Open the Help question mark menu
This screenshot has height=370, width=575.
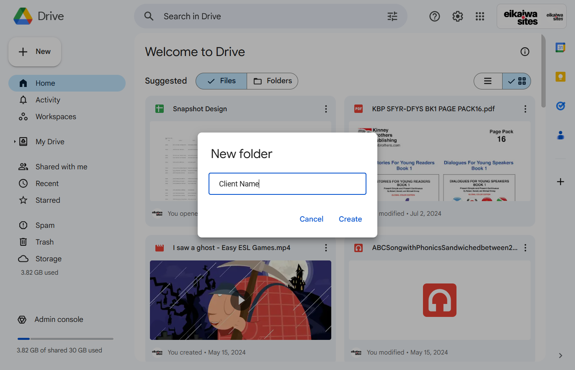pos(435,16)
